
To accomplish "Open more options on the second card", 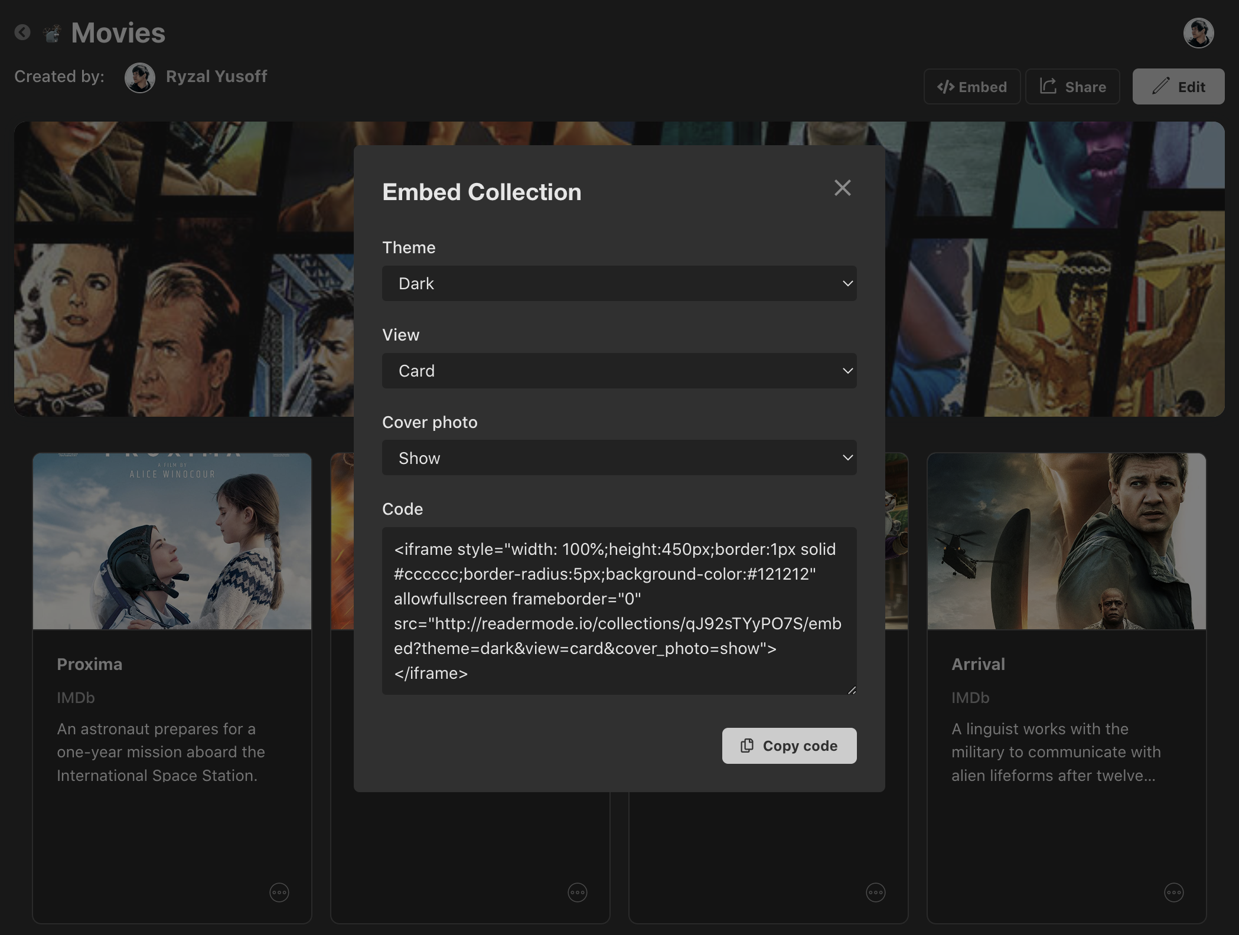I will point(578,892).
